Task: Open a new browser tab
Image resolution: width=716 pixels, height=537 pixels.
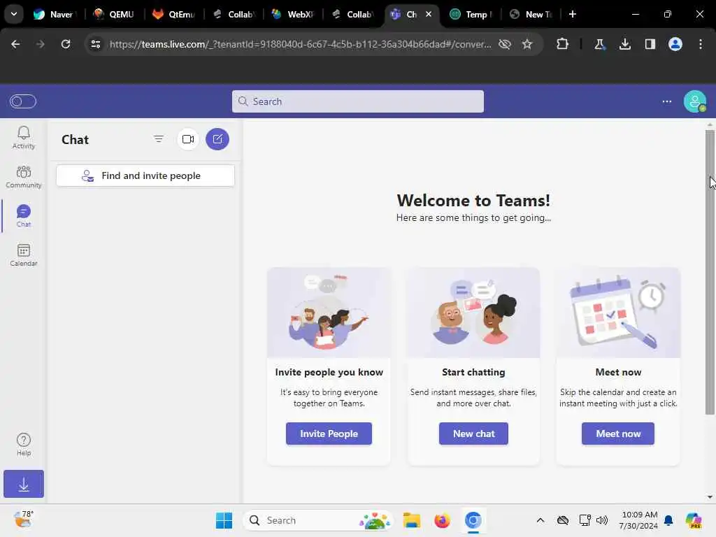Action: coord(573,14)
